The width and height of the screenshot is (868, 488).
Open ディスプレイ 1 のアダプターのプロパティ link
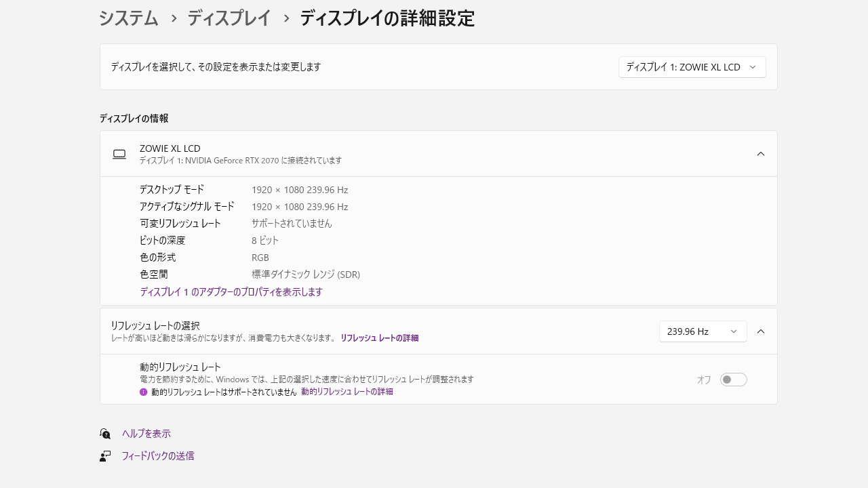point(231,292)
